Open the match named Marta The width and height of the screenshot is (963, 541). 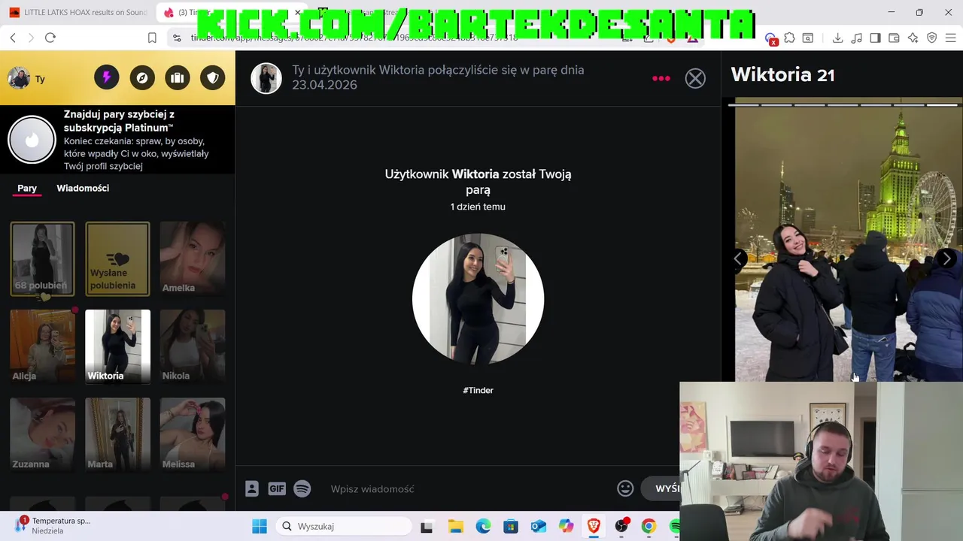(x=117, y=434)
